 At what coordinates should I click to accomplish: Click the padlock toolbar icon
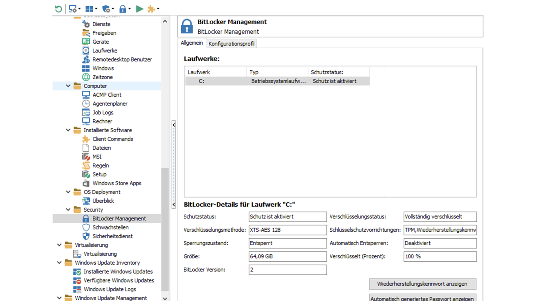click(123, 9)
